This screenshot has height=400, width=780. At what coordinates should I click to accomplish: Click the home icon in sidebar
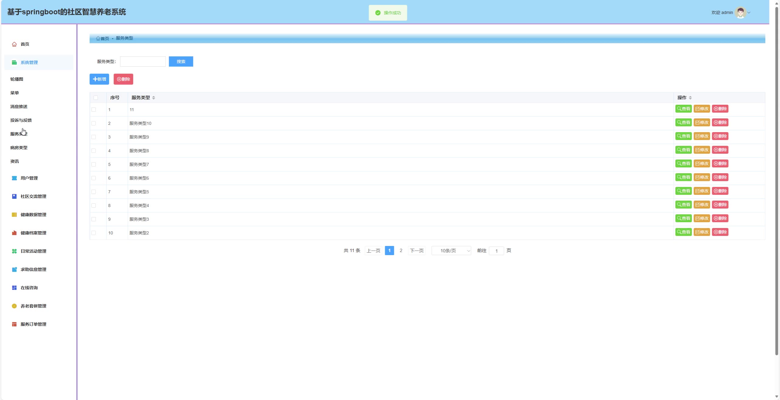14,44
